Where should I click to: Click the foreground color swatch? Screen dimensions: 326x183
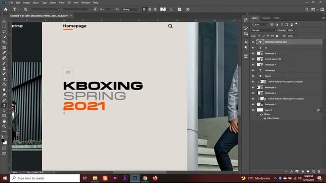coord(3,140)
